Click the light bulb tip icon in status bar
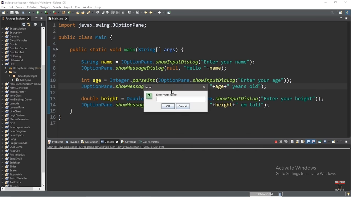This screenshot has height=197, width=351. [348, 194]
